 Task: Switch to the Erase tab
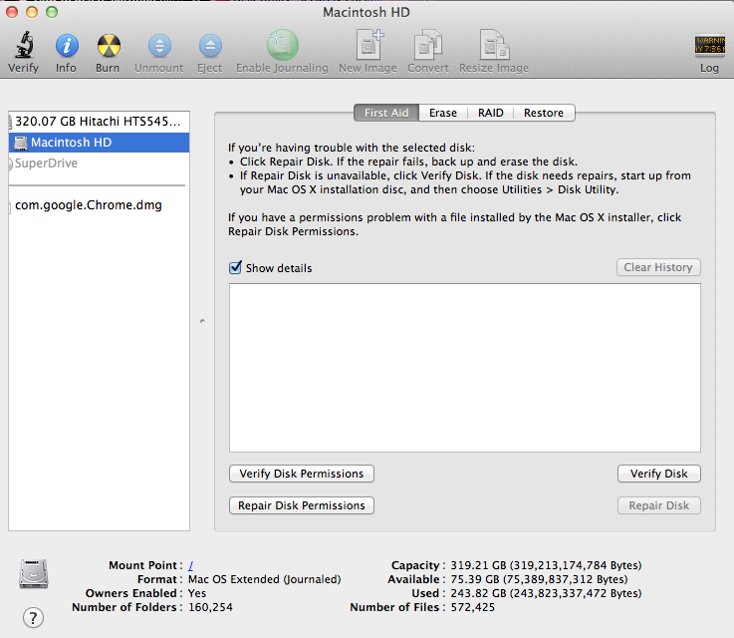443,113
